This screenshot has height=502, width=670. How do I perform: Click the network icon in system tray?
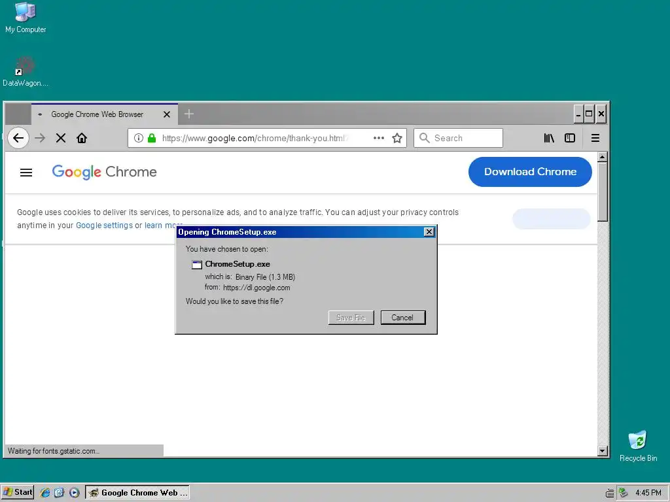point(623,493)
